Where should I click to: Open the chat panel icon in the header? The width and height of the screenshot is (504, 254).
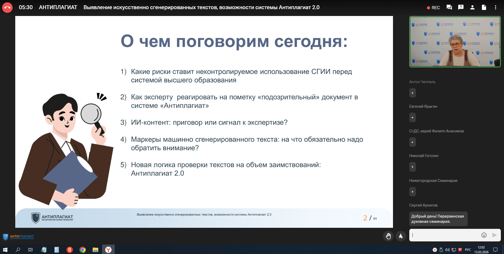pyautogui.click(x=449, y=7)
